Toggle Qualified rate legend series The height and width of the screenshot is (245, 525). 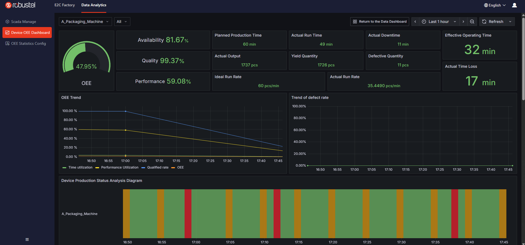click(155, 167)
